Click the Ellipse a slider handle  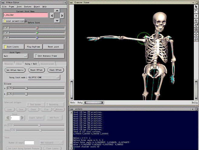coord(26,88)
